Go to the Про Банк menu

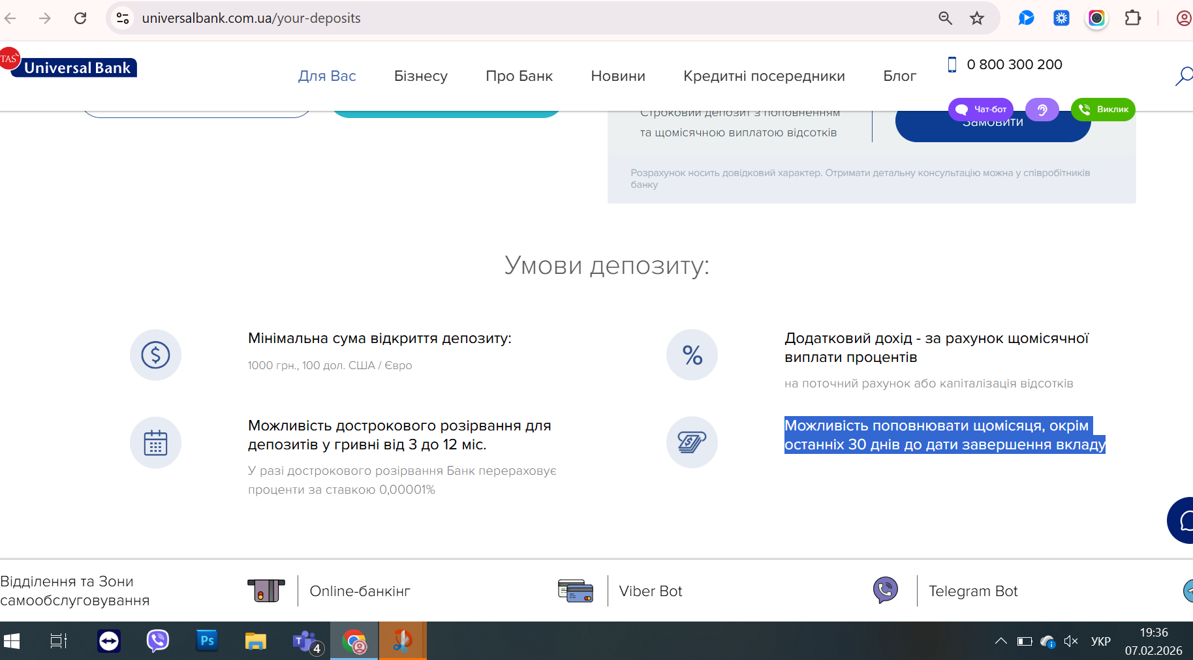coord(519,76)
